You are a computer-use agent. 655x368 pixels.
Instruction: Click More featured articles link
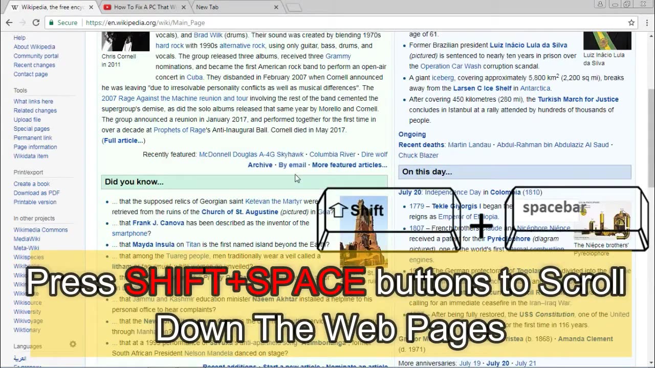point(350,165)
